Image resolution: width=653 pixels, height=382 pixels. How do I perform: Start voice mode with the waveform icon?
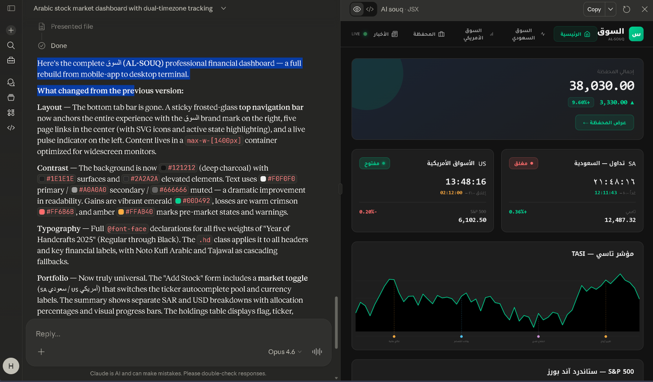tap(317, 352)
